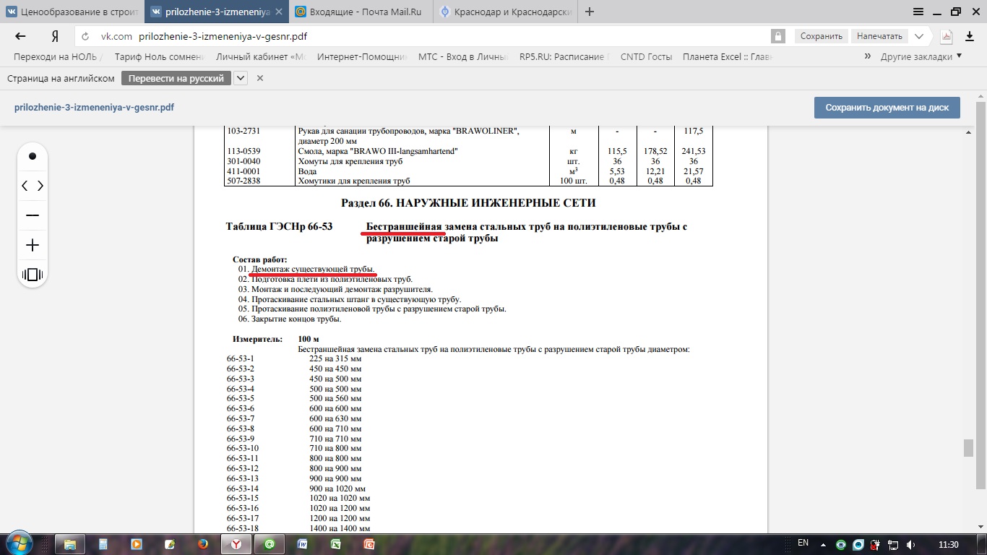Click the prilozhenie-3-izmeneniya-v-gesnr.pdf title
This screenshot has width=987, height=555.
(94, 108)
